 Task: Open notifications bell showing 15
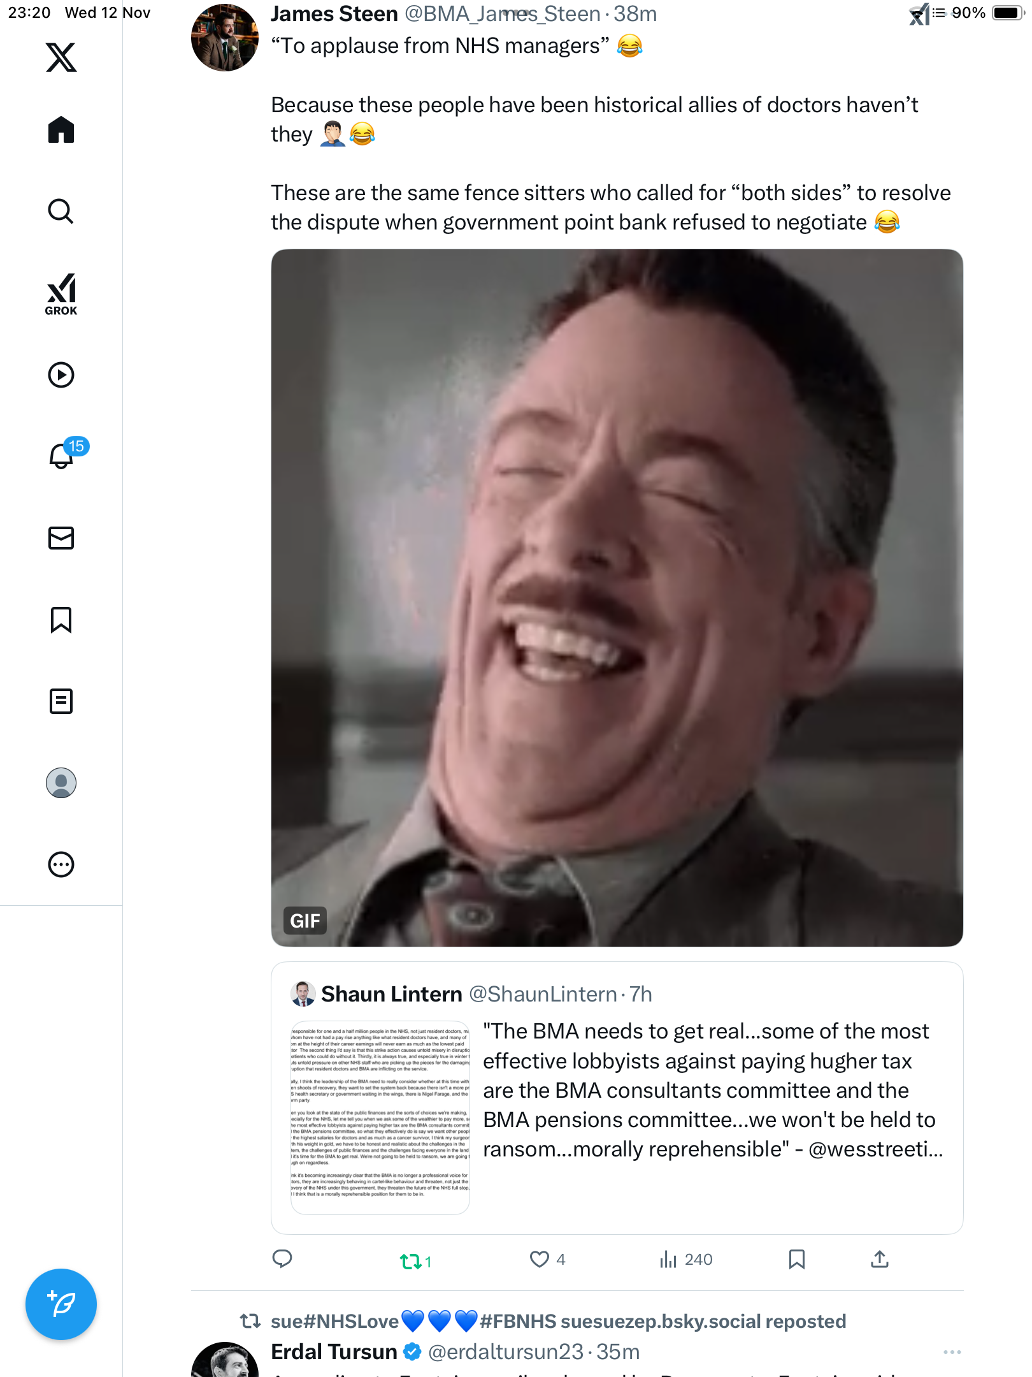(x=62, y=456)
